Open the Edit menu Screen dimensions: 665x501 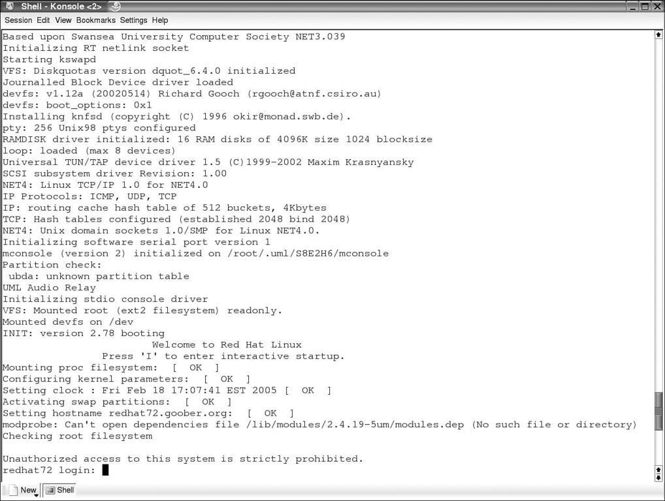tap(43, 20)
